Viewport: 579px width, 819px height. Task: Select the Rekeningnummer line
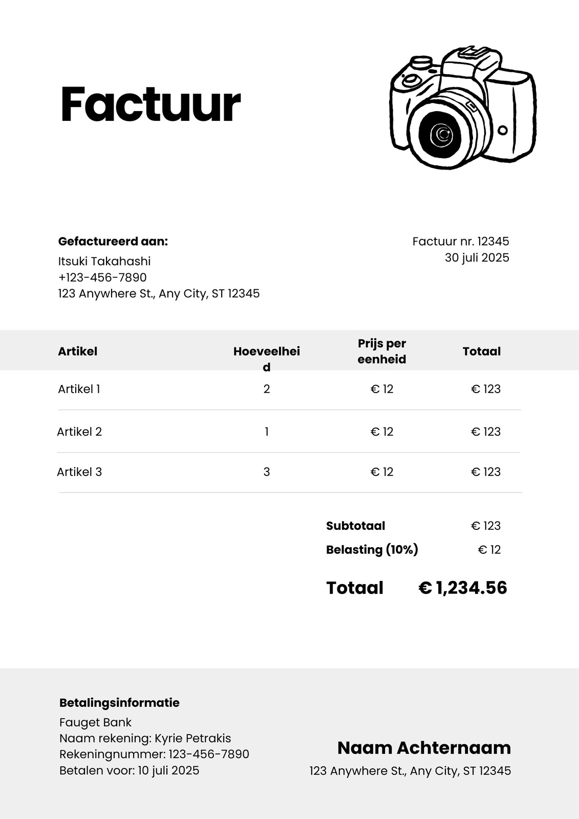pos(154,755)
